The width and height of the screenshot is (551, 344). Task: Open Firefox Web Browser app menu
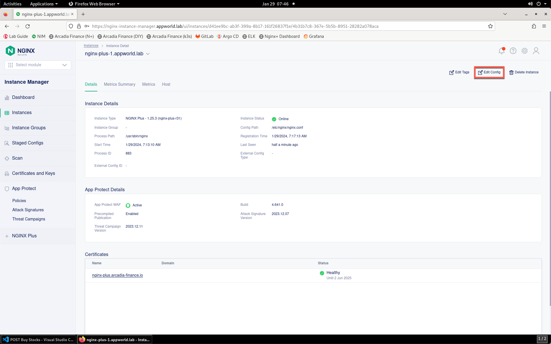94,4
